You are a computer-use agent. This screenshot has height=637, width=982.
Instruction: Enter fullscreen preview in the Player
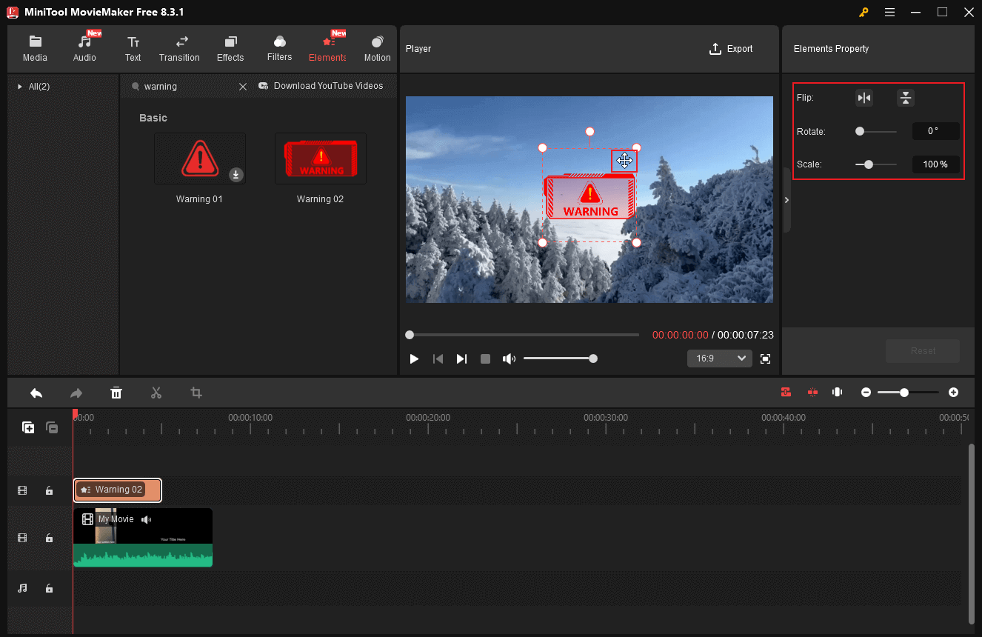[765, 358]
